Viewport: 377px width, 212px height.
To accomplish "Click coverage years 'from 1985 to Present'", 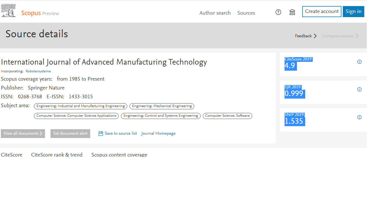I will coord(81,79).
